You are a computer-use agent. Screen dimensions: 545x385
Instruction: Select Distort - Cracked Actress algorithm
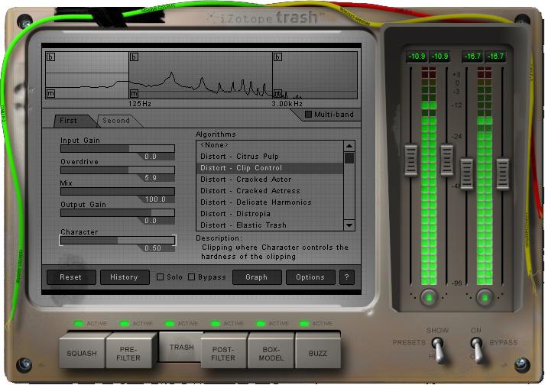[271, 191]
